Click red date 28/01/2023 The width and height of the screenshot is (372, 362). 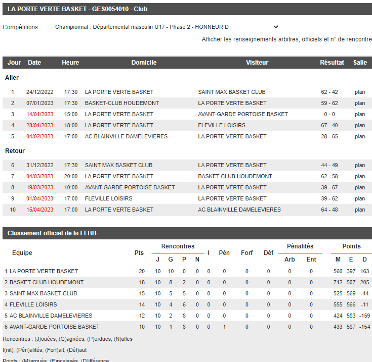pyautogui.click(x=39, y=125)
